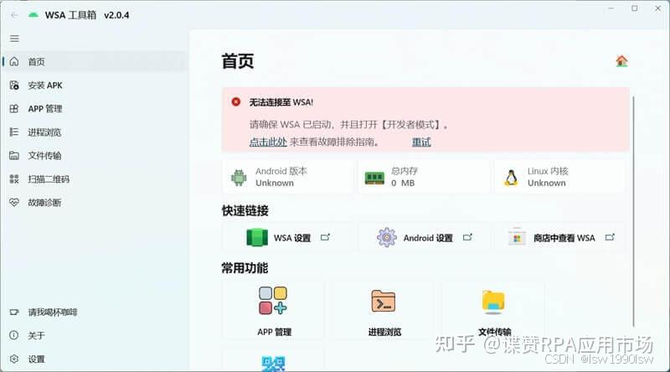
Task: Click the red error icon in alert
Action: (236, 101)
